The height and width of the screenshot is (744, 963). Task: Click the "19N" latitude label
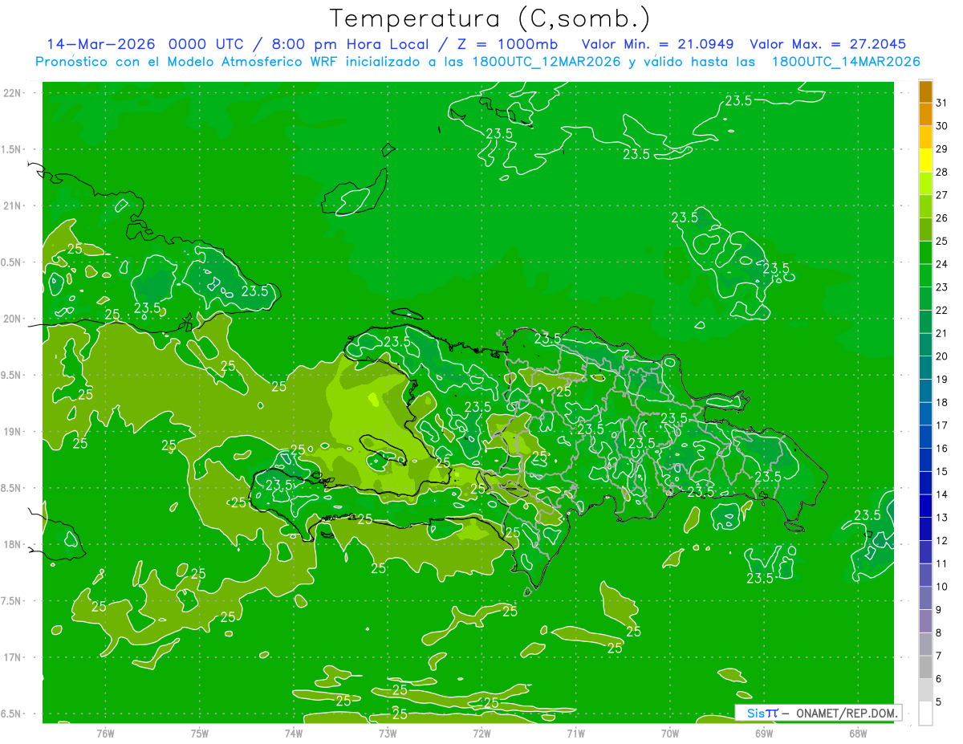[12, 432]
